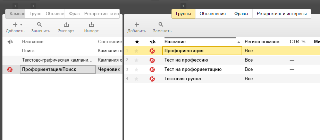The image size is (320, 140).
Task: Select the Тест на профориентацию group
Action: tap(193, 69)
